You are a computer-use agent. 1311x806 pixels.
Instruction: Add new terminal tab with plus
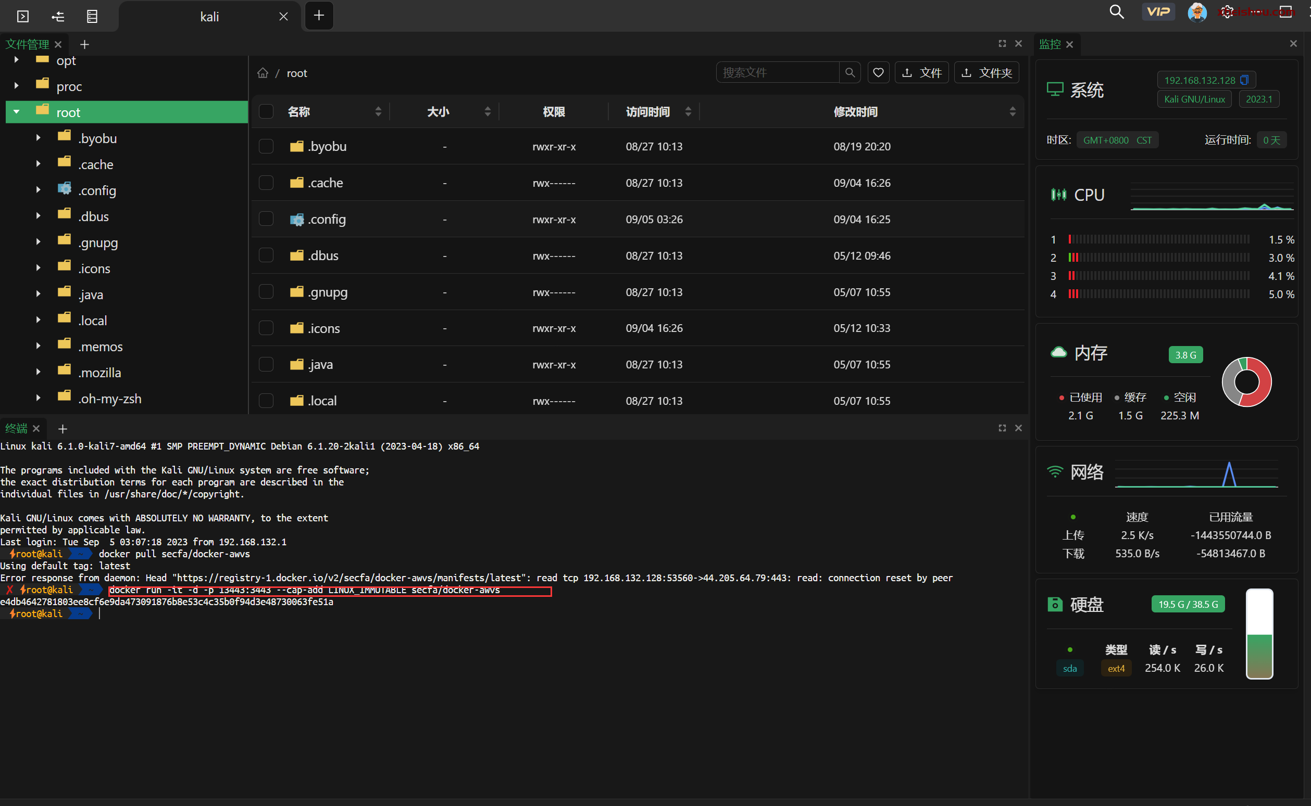click(63, 429)
